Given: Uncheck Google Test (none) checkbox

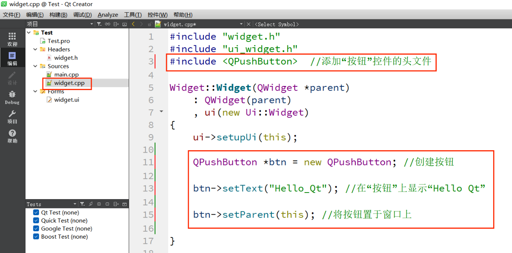Looking at the screenshot, I should pos(36,229).
